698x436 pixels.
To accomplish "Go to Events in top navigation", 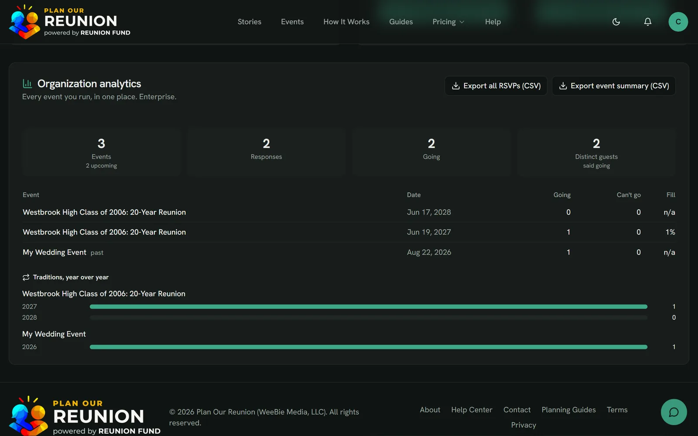I will tap(292, 22).
